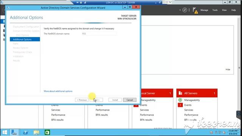
Task: Open Events in All Servers tile
Action: [x=188, y=105]
